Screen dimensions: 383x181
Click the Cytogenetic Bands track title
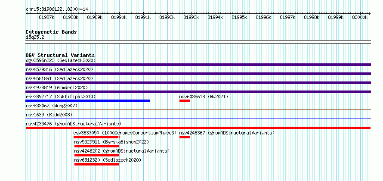click(x=51, y=32)
